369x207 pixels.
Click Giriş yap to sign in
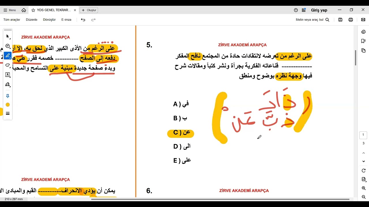point(319,10)
